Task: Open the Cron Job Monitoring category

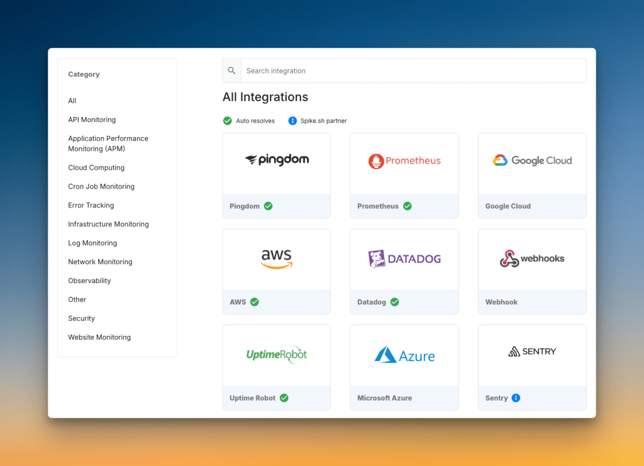Action: tap(101, 186)
